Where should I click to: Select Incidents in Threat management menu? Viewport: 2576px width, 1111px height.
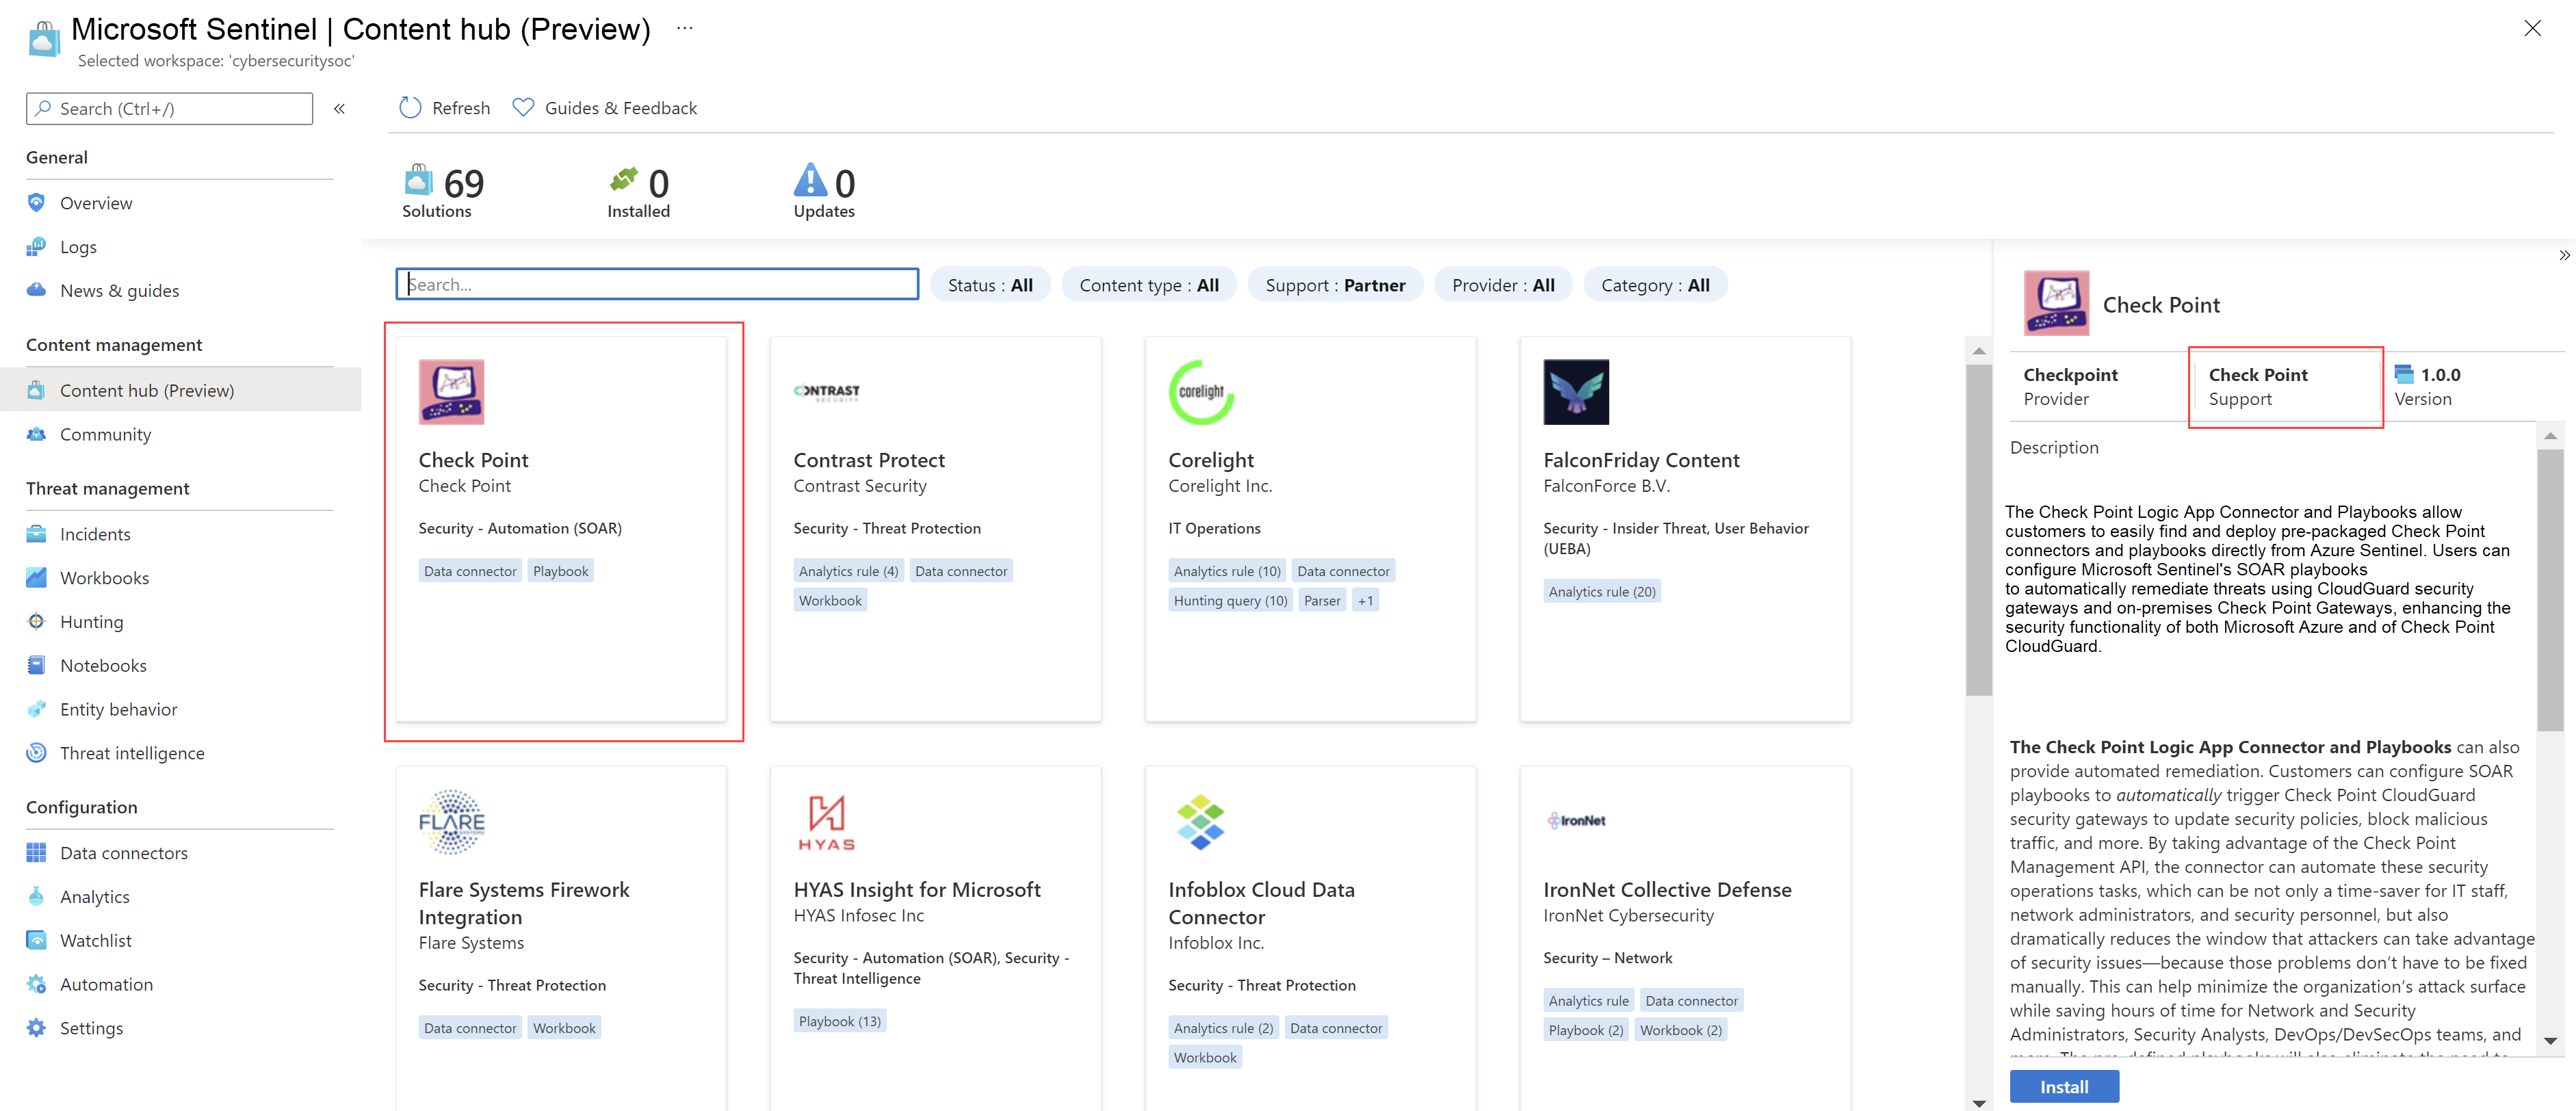(x=95, y=534)
